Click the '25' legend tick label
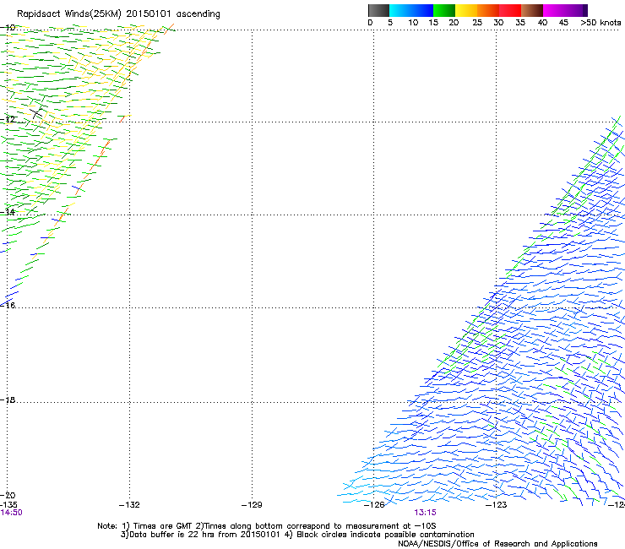Viewport: 625px width, 549px height. point(477,23)
